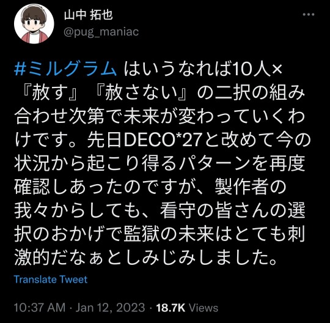This screenshot has height=323, width=330.
Task: Click the word Views beside 18.7K
Action: pos(204,308)
